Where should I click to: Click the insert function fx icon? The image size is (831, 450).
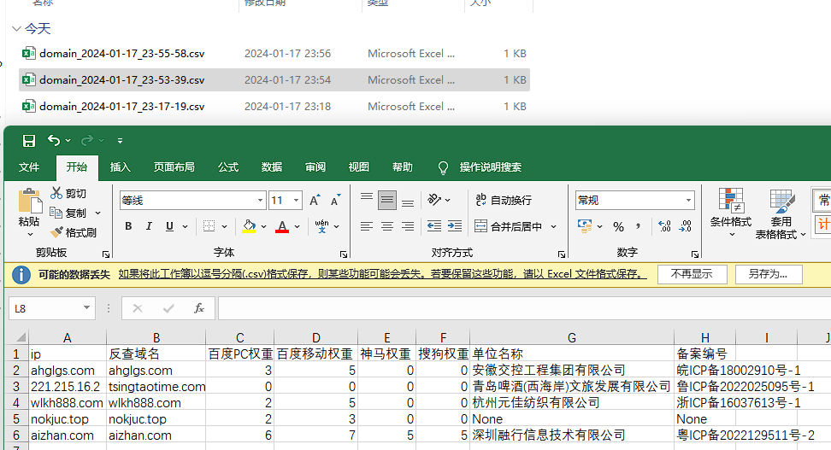click(199, 308)
